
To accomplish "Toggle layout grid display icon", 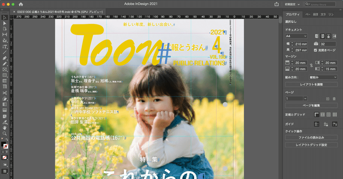I will pos(335,114).
